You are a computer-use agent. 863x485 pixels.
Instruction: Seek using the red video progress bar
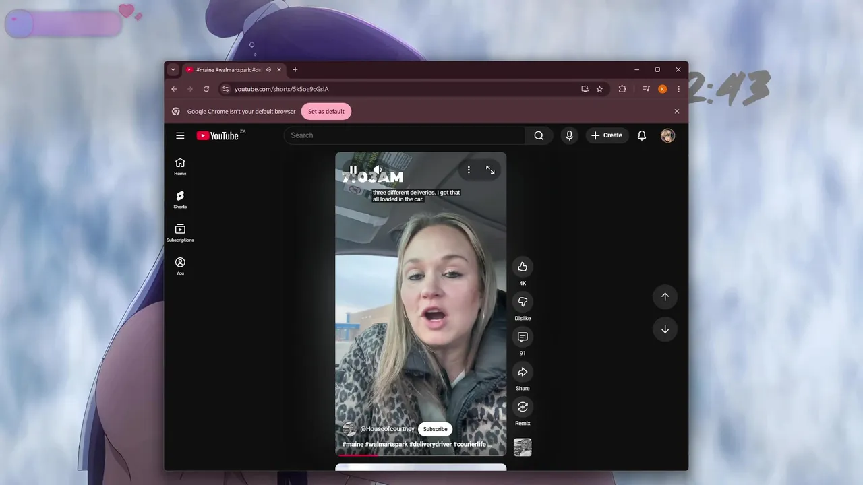(x=421, y=455)
